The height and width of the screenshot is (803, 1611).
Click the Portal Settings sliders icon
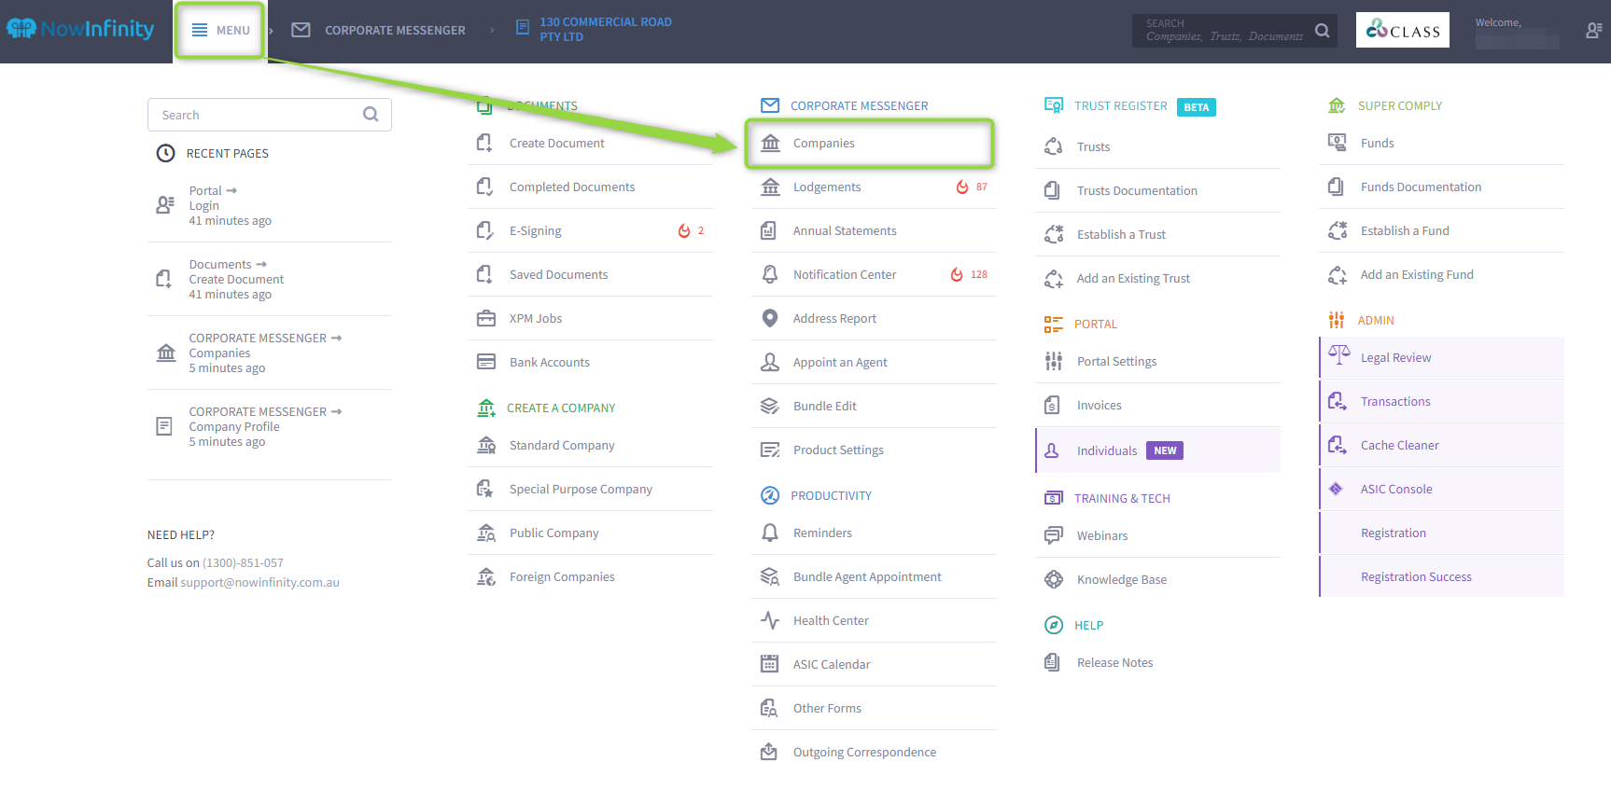tap(1054, 361)
